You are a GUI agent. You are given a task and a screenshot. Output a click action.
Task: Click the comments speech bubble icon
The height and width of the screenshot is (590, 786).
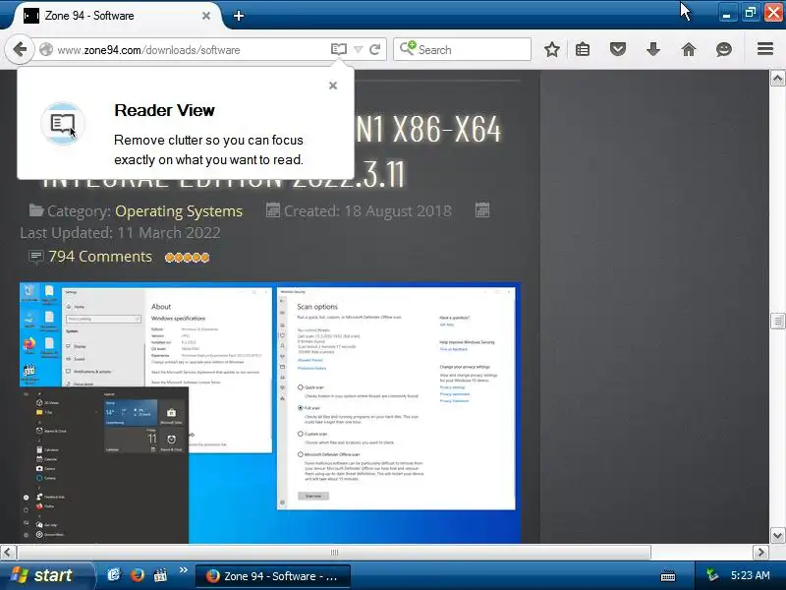click(35, 257)
